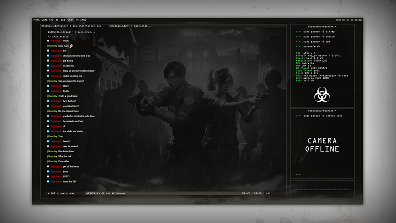The image size is (396, 223).
Task: Click badge beside 'hurry up and save miller already'
Action: [x=48, y=71]
